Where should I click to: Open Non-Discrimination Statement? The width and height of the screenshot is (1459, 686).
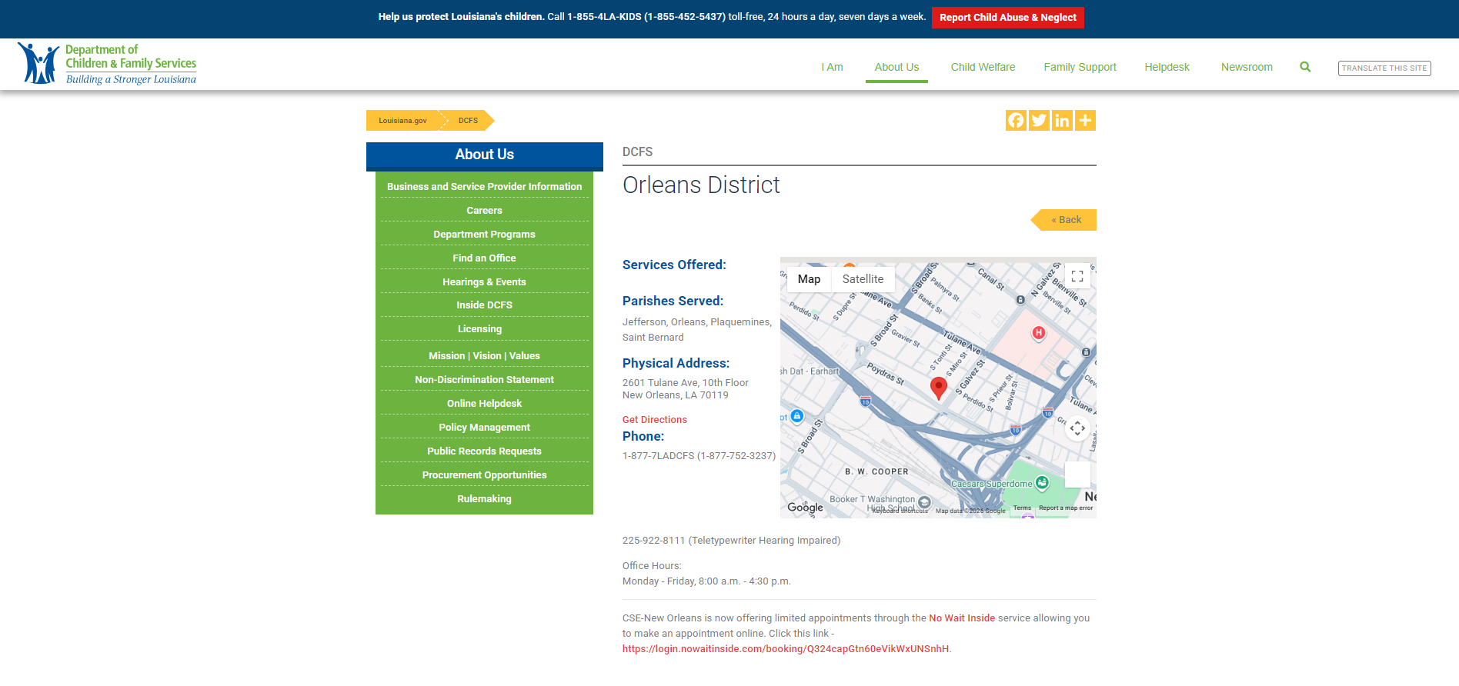pos(484,380)
